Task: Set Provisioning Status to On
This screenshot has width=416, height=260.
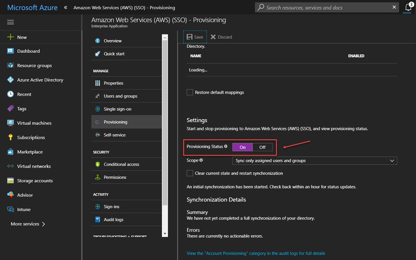Action: [x=243, y=147]
